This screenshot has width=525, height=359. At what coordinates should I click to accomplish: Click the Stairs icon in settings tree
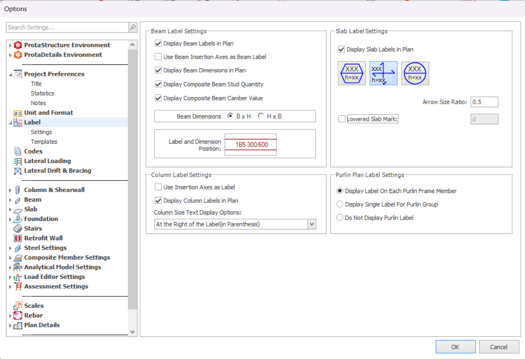click(18, 229)
